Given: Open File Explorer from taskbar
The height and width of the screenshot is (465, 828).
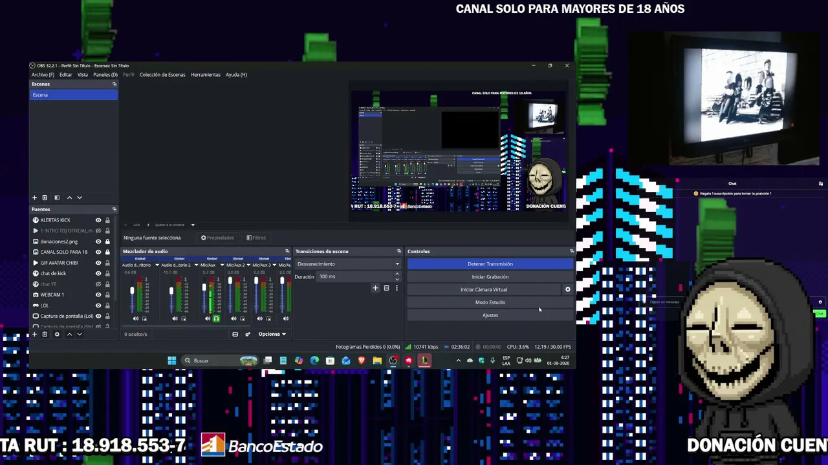Looking at the screenshot, I should click(377, 360).
